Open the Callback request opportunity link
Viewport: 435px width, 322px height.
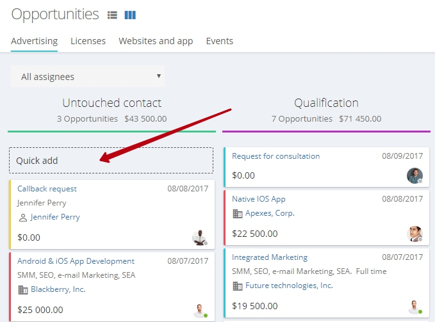[47, 189]
